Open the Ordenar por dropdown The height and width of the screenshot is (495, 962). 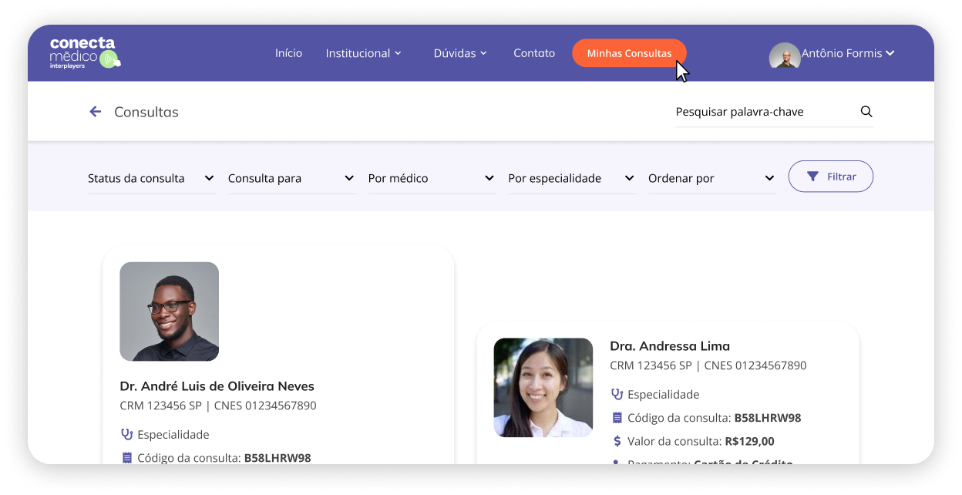711,178
